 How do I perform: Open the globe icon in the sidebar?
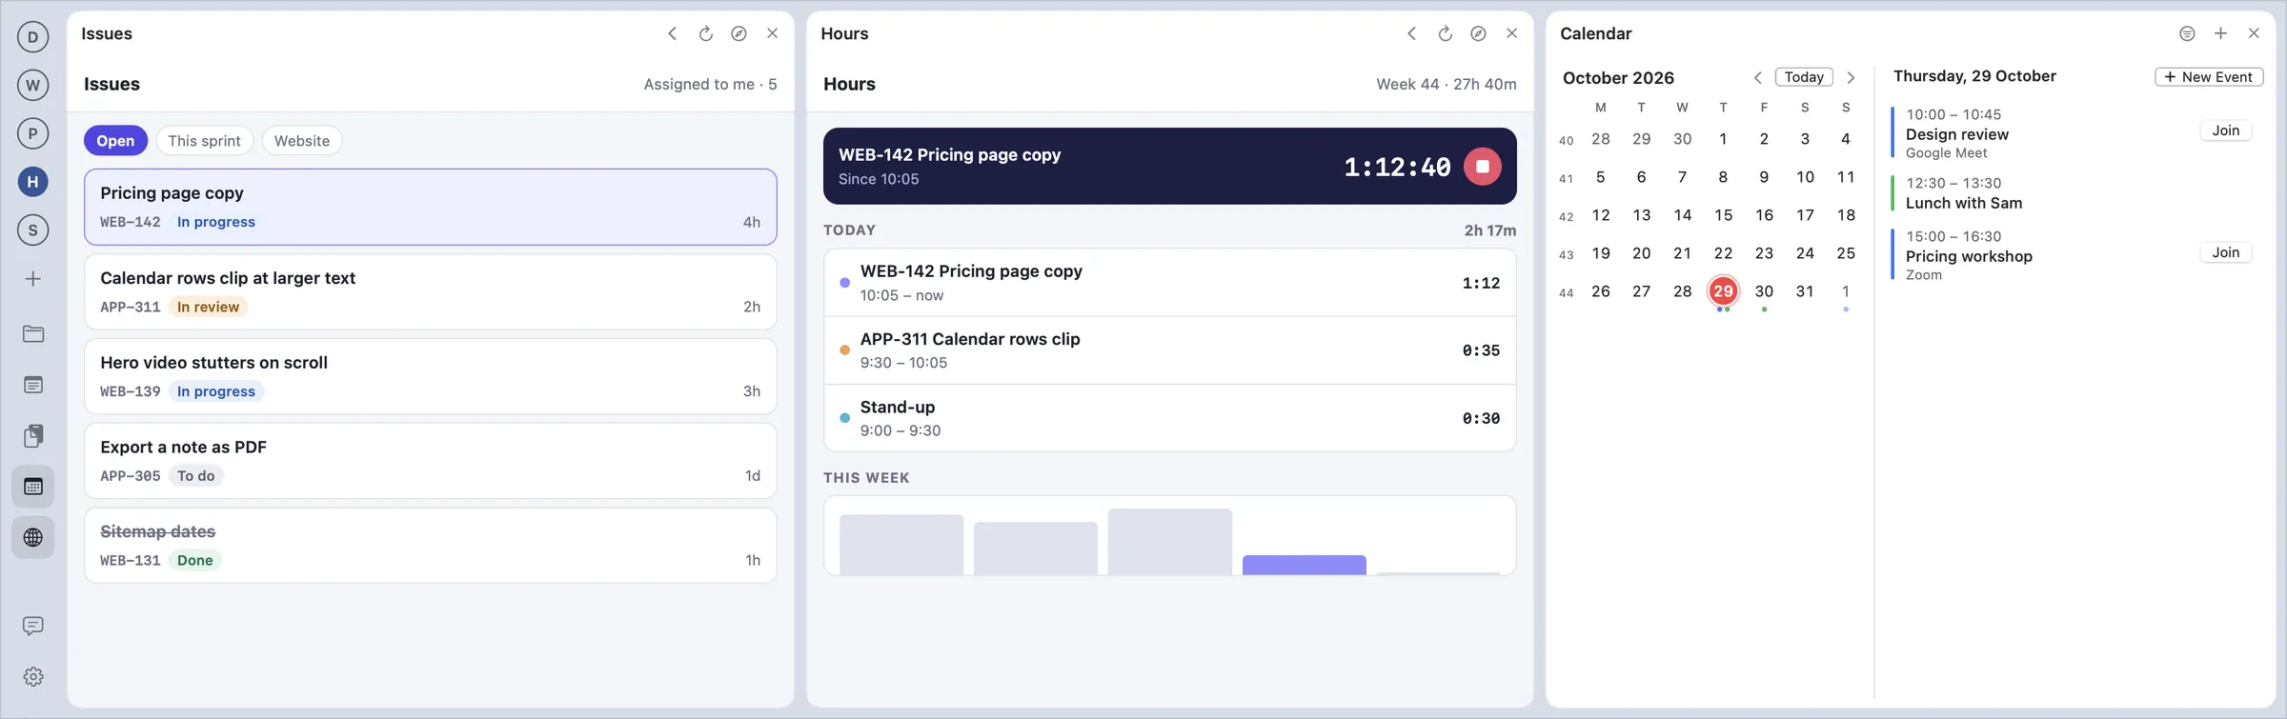(x=33, y=537)
